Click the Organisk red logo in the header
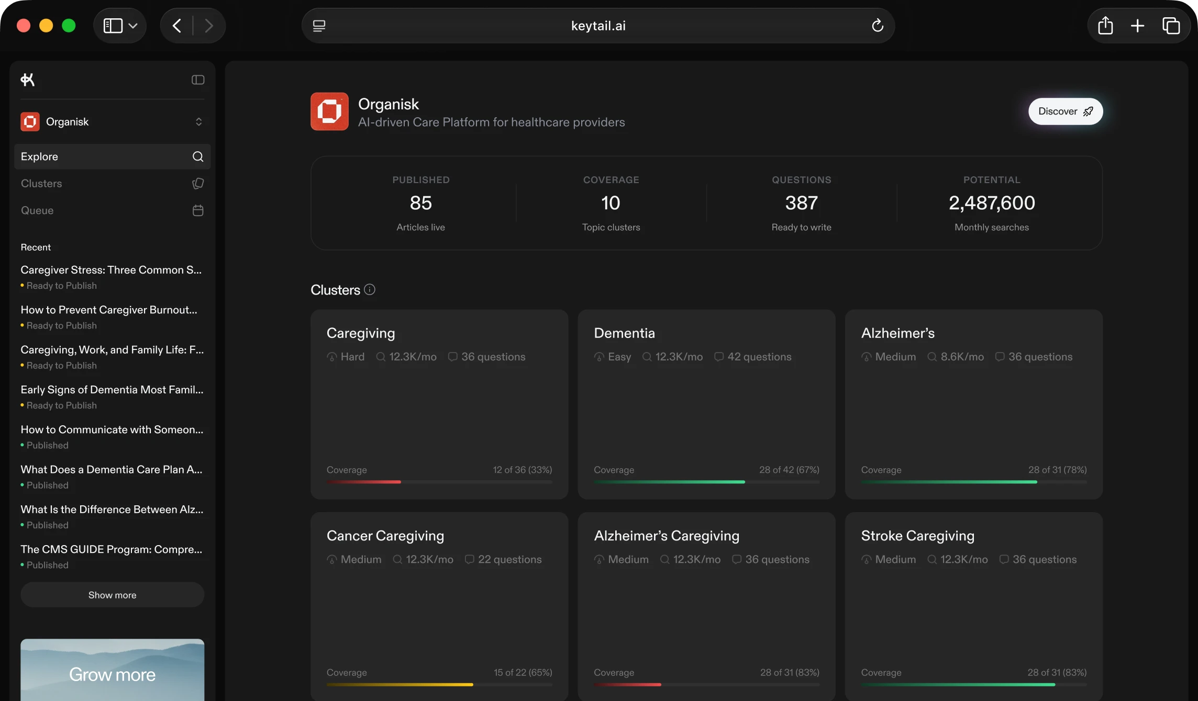The image size is (1198, 701). tap(329, 111)
